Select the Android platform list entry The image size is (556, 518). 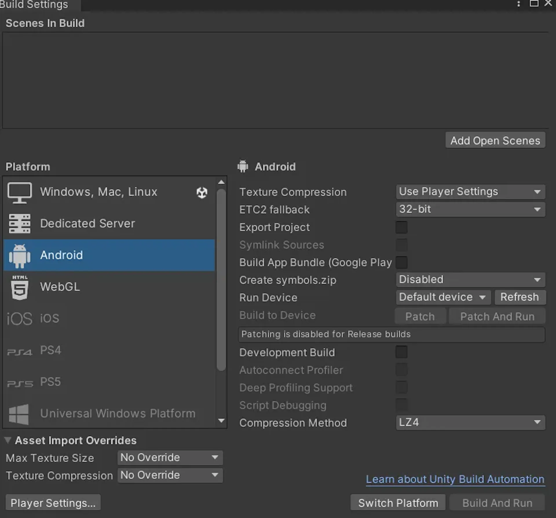pyautogui.click(x=109, y=255)
